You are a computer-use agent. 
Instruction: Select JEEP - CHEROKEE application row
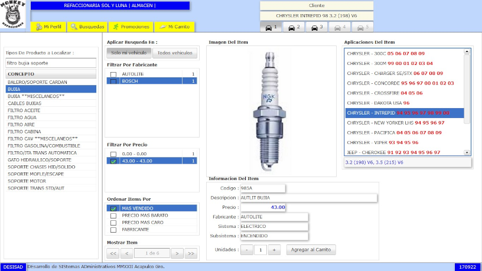click(x=404, y=152)
